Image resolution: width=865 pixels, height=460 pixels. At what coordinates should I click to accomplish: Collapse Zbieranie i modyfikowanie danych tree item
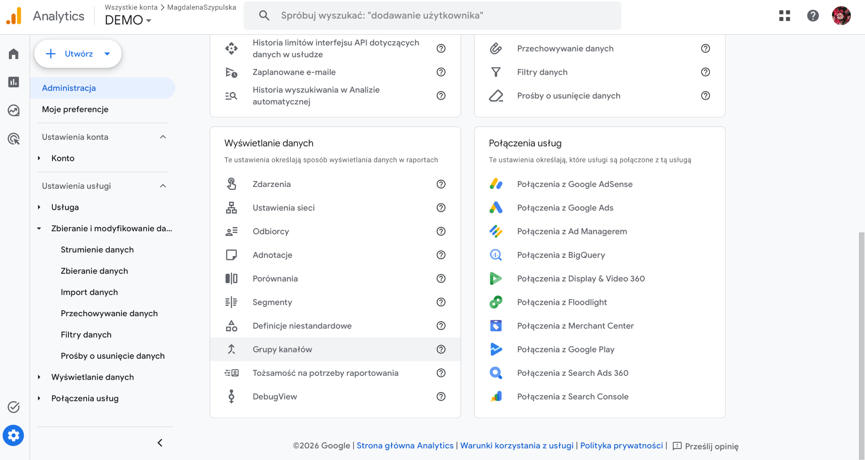(x=39, y=228)
